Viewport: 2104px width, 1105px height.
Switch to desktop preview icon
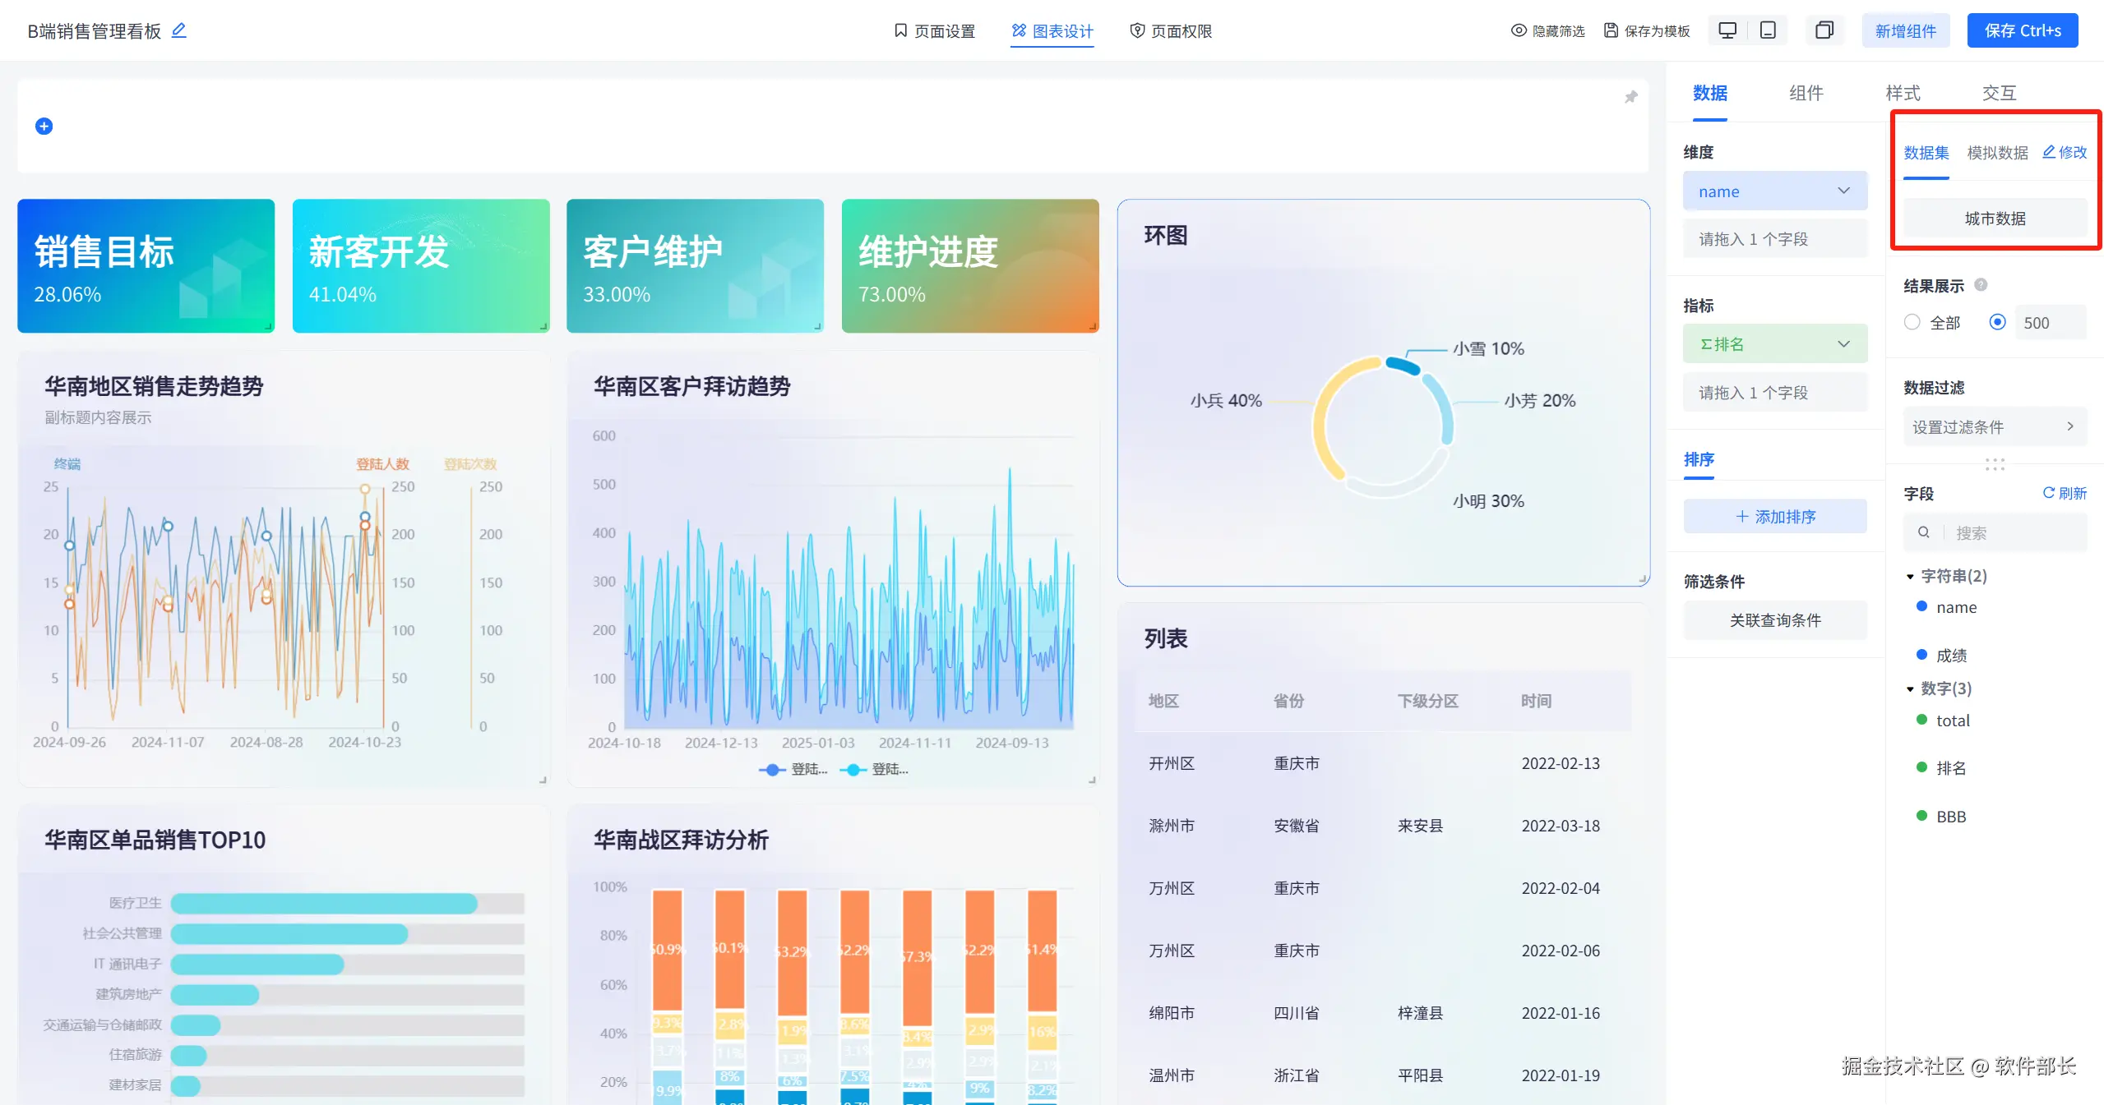(x=1727, y=30)
